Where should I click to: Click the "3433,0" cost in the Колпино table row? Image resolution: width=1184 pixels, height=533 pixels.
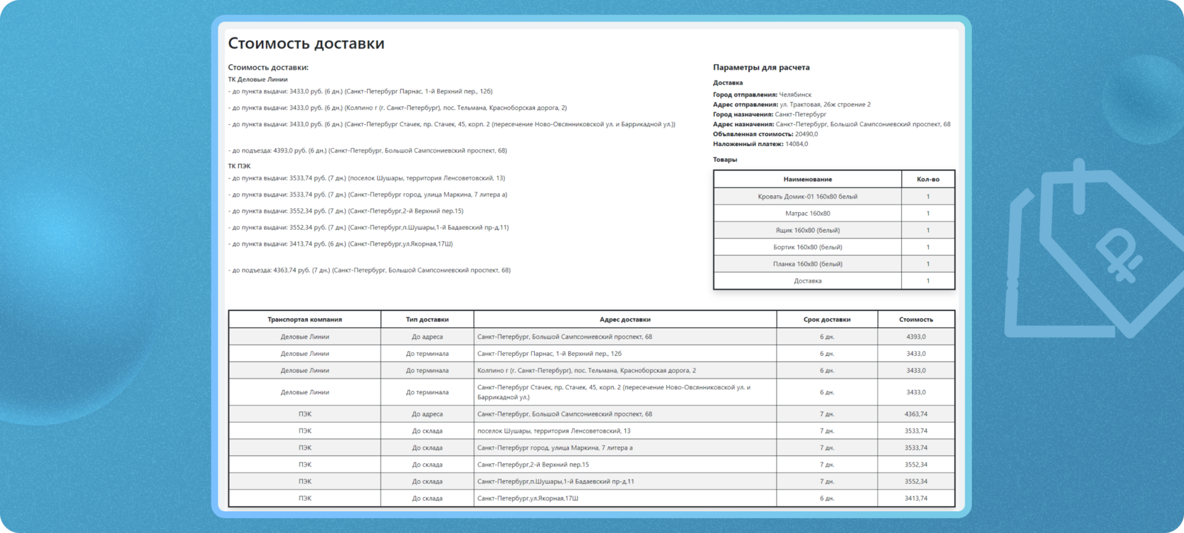(x=915, y=371)
